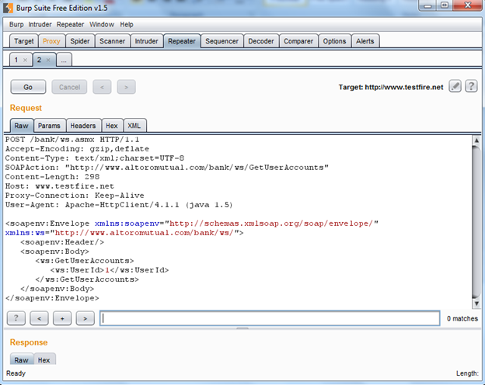Go to next search match '>' button
Screen dimensions: 485x385
85,317
